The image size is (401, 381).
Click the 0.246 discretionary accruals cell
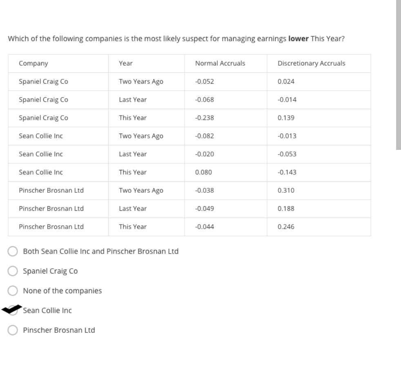(x=286, y=227)
